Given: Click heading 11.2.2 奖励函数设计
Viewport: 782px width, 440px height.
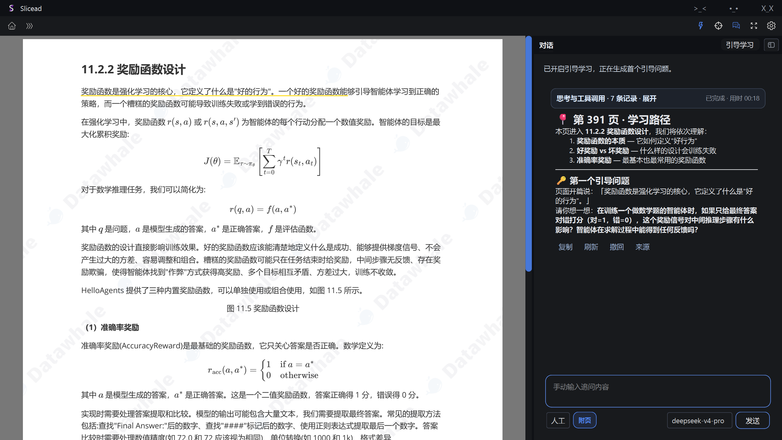Looking at the screenshot, I should click(x=133, y=69).
